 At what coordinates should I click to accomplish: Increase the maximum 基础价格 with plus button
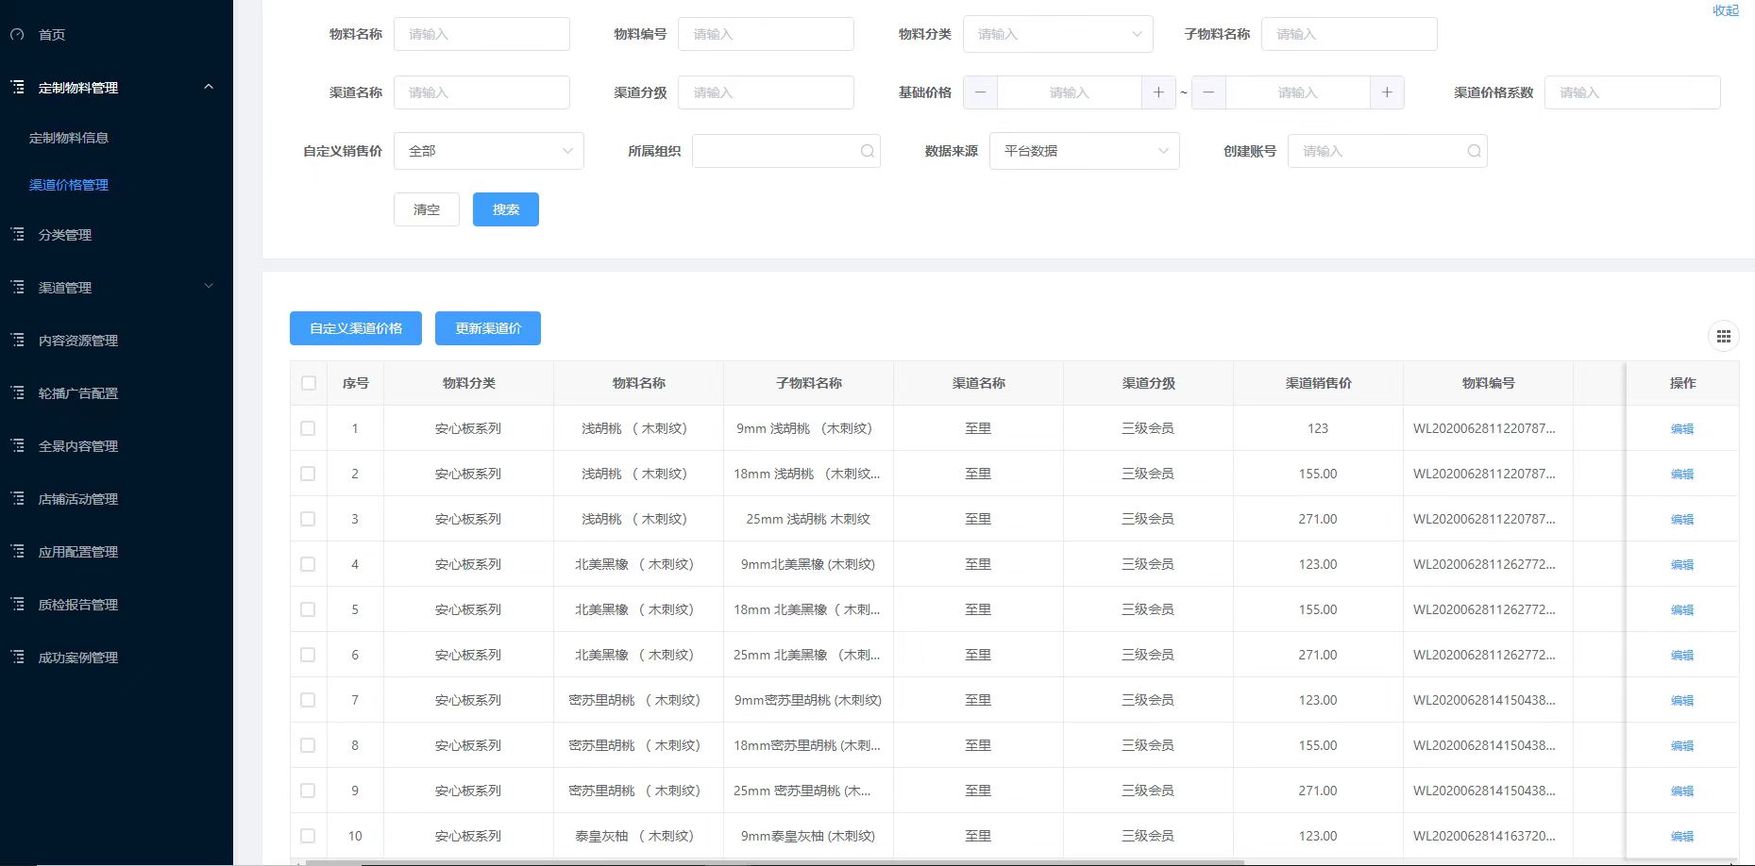point(1387,92)
